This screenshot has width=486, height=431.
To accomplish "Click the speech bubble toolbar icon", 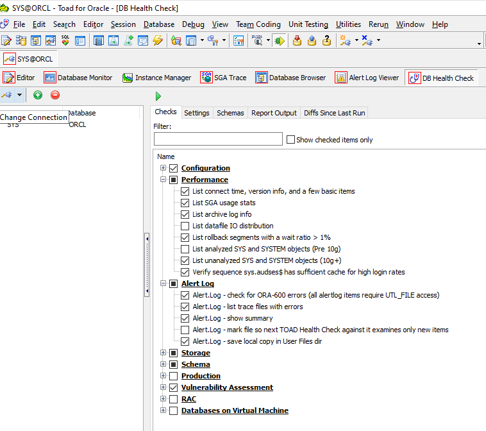I will 143,40.
